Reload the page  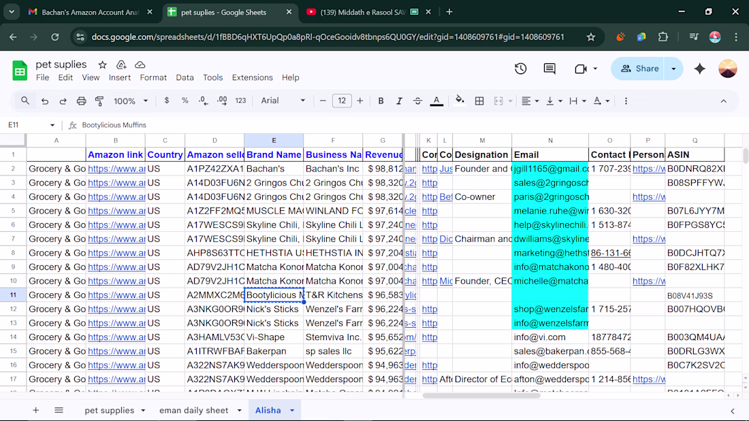[55, 37]
